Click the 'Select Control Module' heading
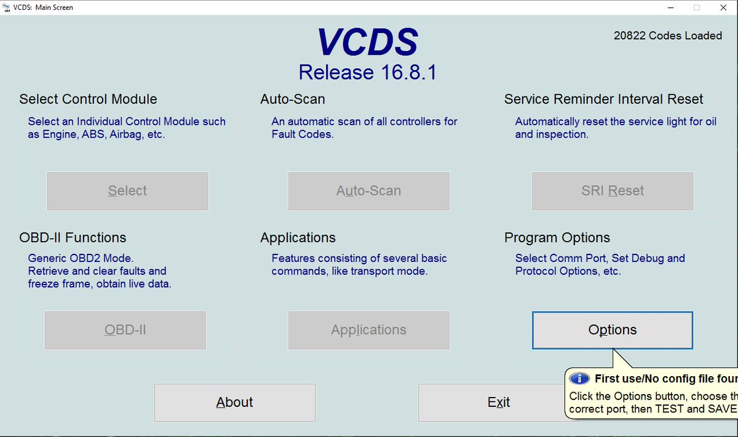The image size is (738, 437). pyautogui.click(x=88, y=100)
